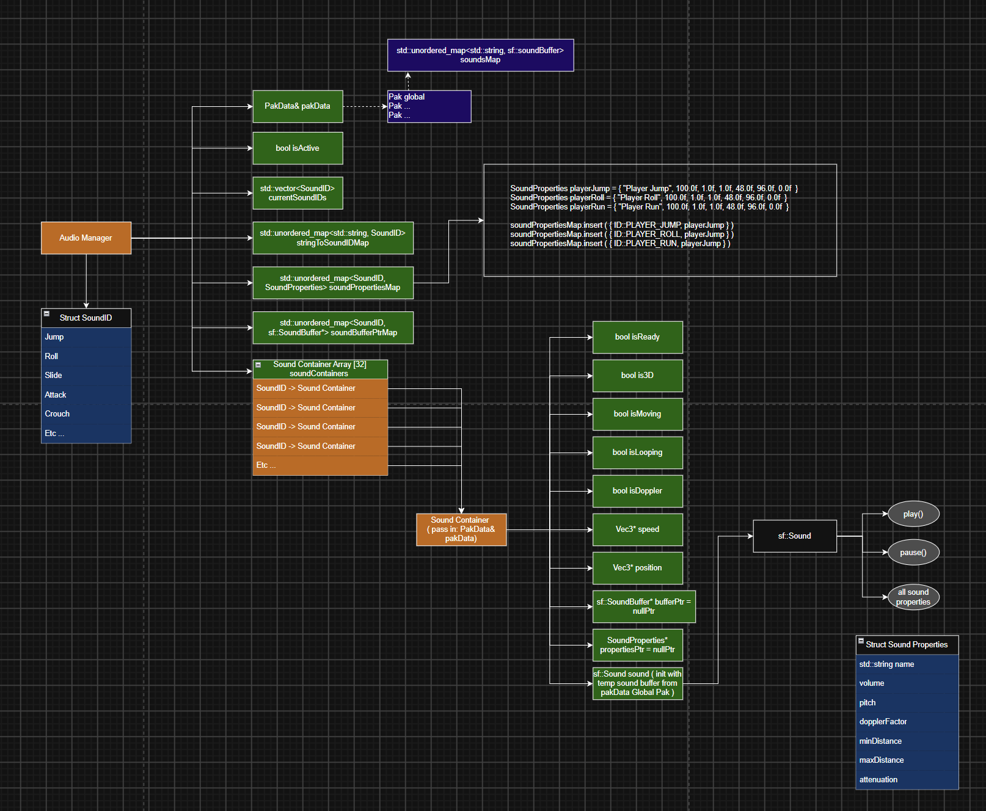Image resolution: width=986 pixels, height=811 pixels.
Task: Select the bool isMoving node
Action: (x=638, y=414)
